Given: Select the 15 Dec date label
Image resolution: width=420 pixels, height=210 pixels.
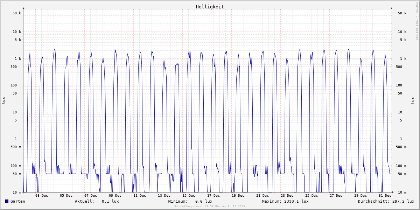Looking at the screenshot, I should pos(189,196).
